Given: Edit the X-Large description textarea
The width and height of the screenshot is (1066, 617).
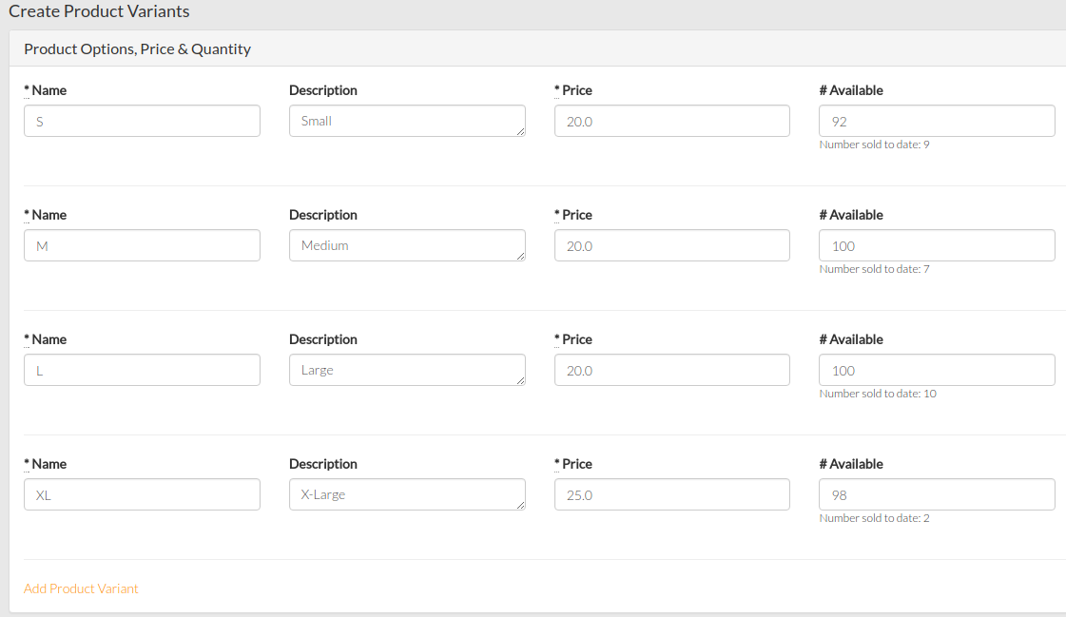Looking at the screenshot, I should (x=407, y=494).
